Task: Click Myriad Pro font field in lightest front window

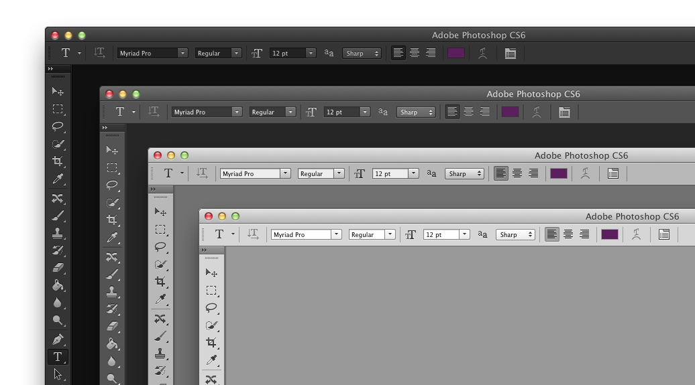Action: click(301, 234)
